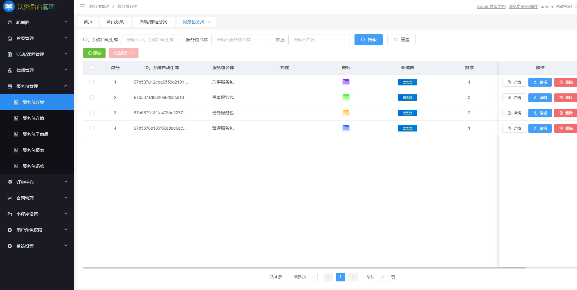Click the blue 搜索 button

369,40
